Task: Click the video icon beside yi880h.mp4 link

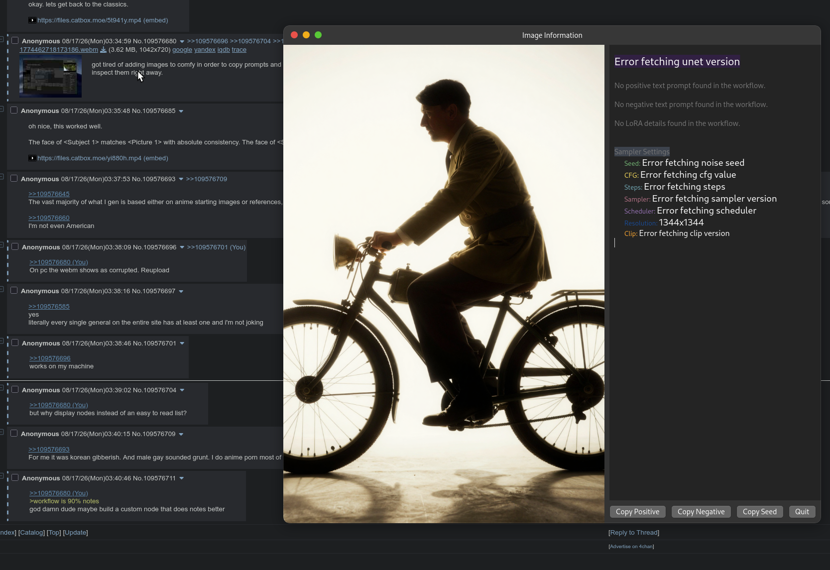Action: 32,158
